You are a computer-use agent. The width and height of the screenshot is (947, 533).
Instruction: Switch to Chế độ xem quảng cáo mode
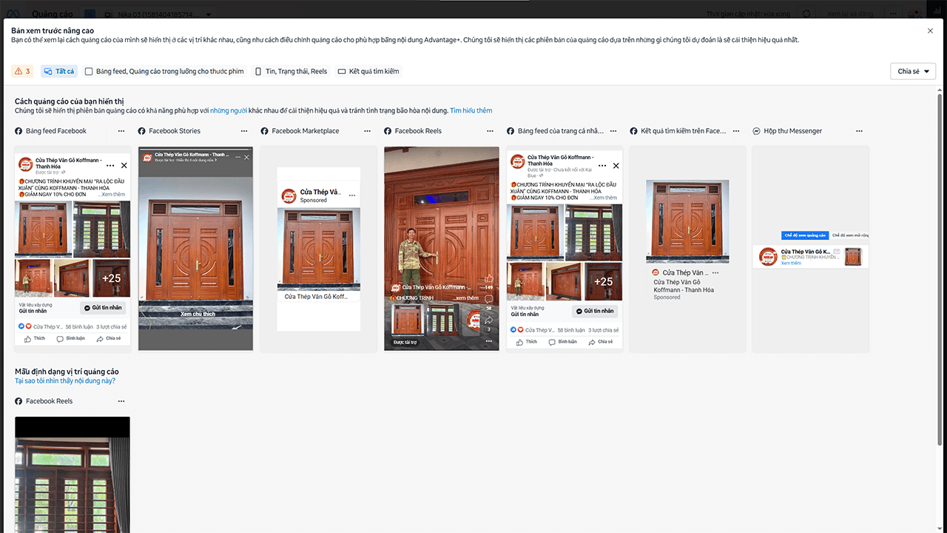point(804,235)
